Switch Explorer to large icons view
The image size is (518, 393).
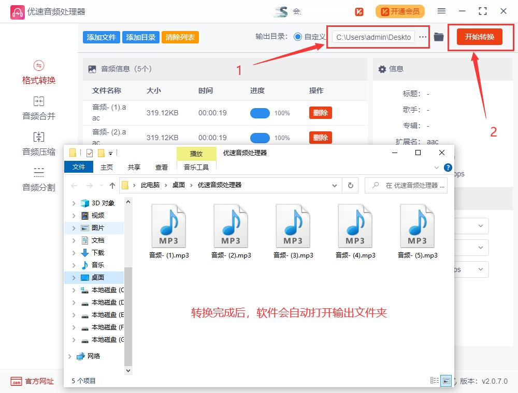coord(447,381)
